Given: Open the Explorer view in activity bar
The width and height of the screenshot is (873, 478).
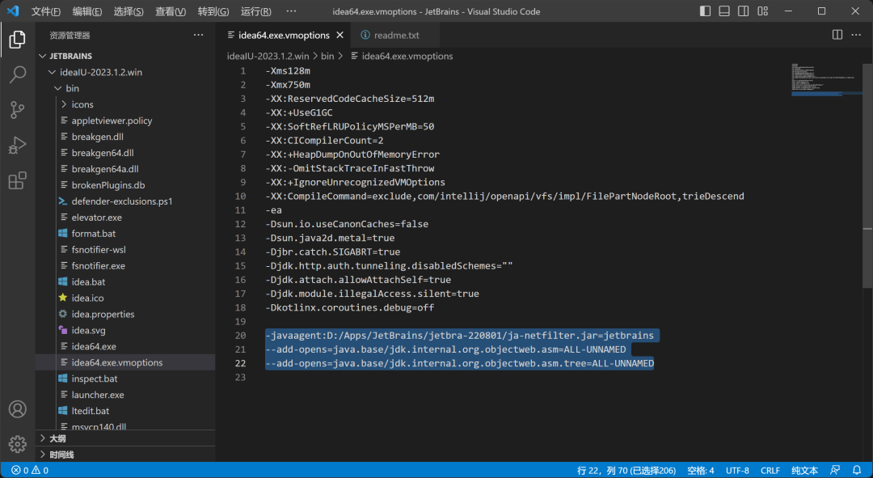Looking at the screenshot, I should [17, 39].
